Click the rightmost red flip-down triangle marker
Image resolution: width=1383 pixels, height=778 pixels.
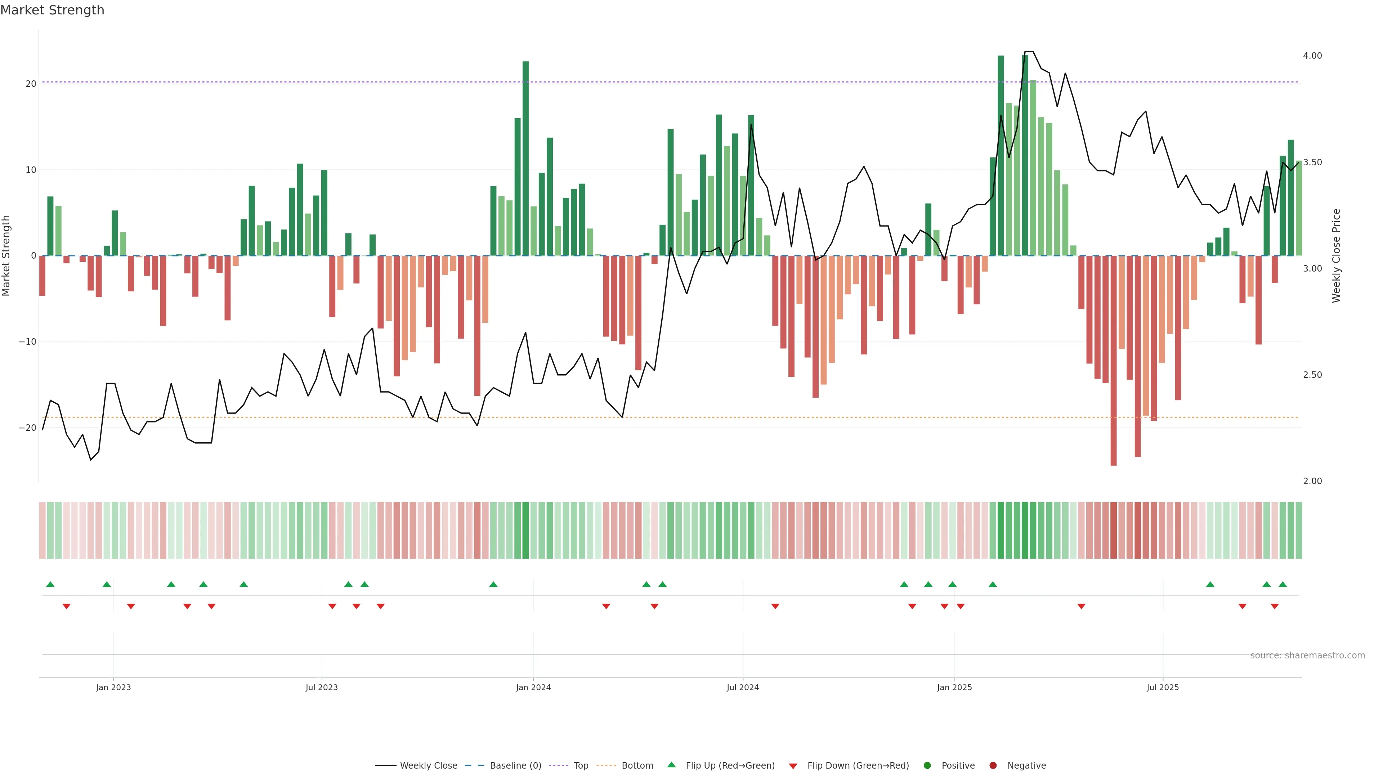[1275, 606]
